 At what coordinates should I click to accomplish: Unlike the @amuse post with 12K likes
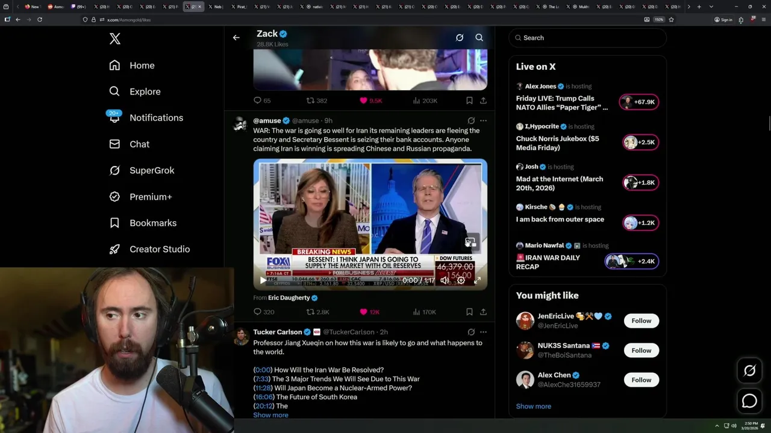369,312
